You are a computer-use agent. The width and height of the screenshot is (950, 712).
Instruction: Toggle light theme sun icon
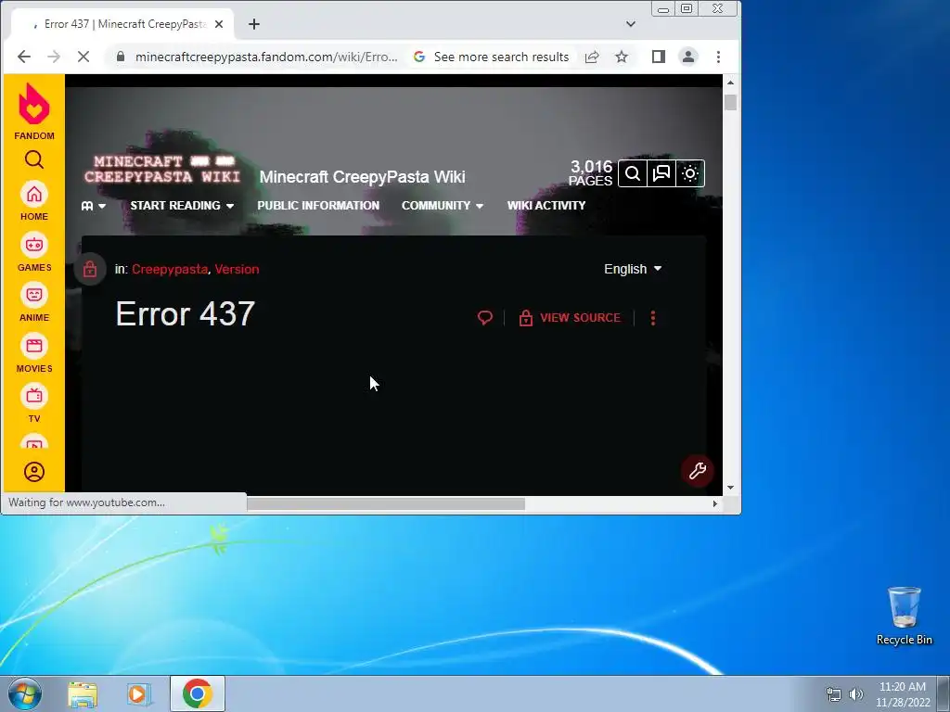click(x=690, y=173)
